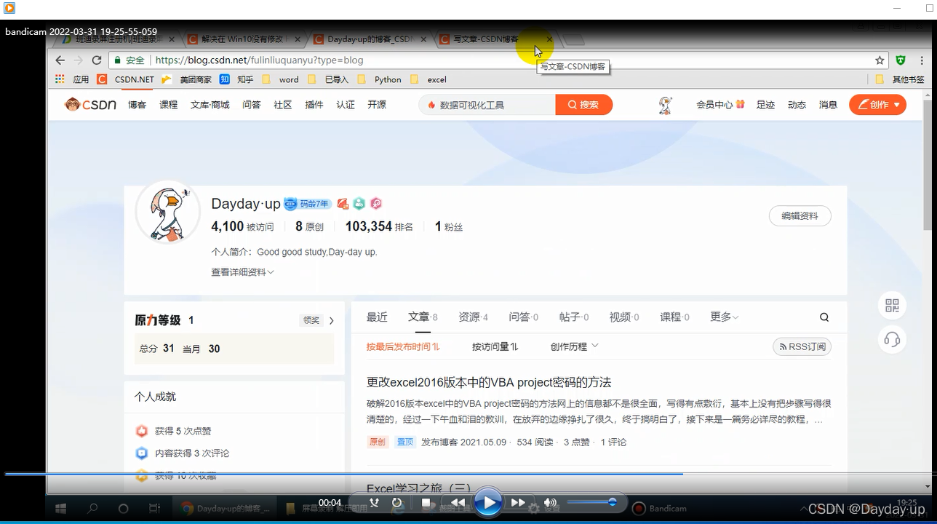Open the 知乎 bookmark

pos(236,79)
